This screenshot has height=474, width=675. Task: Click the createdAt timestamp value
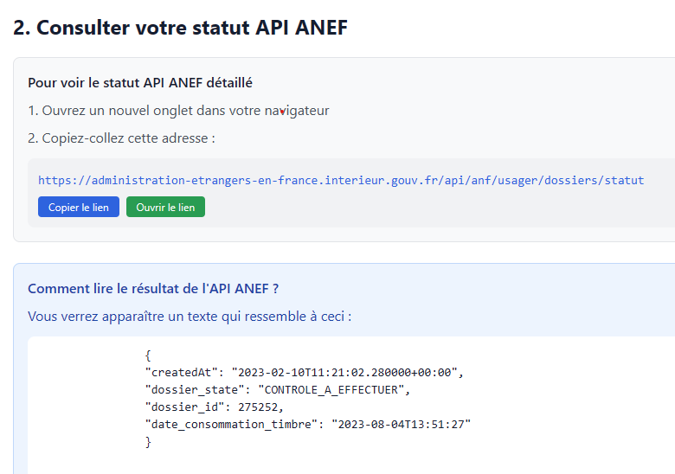pos(347,373)
